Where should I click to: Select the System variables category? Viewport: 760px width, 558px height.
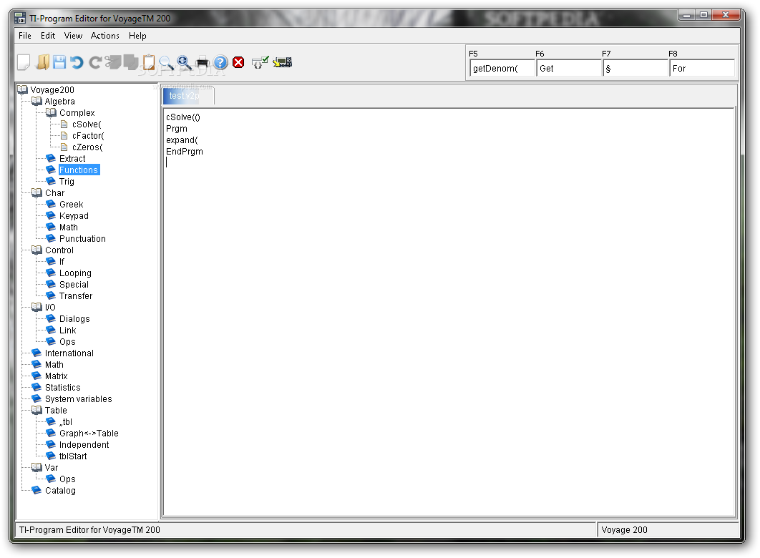tap(79, 399)
